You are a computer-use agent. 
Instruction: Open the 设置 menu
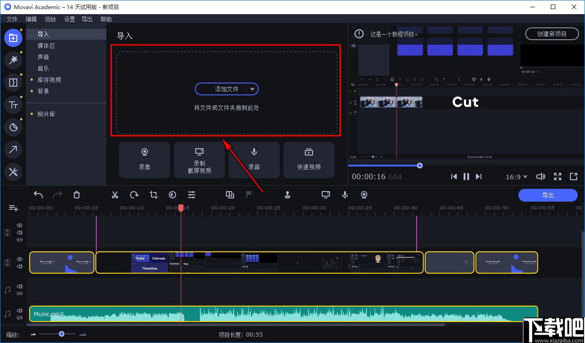pyautogui.click(x=69, y=19)
